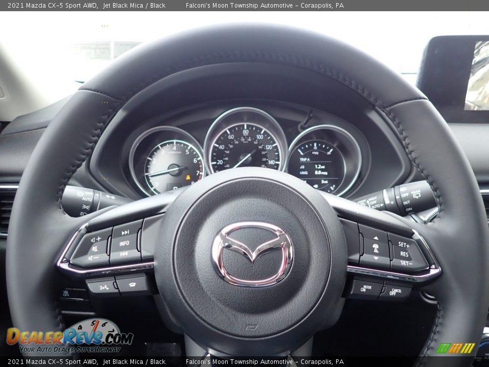This screenshot has height=367, width=489.
Task: Tap the volume up steering wheel button
Action: click(x=96, y=240)
